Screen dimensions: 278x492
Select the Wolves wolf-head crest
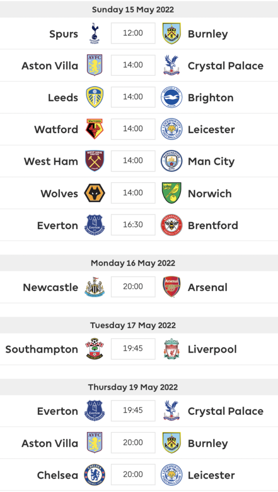point(95,193)
